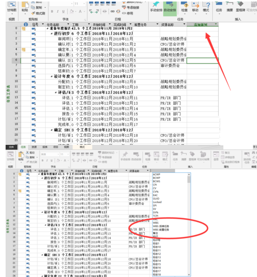Click the link tasks chain icon, upper ribbon
Screen dimensions: 257x277
click(113, 11)
